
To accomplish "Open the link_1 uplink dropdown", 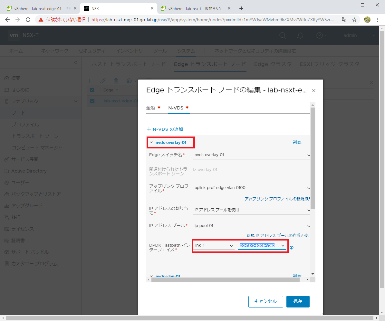I will tap(214, 245).
